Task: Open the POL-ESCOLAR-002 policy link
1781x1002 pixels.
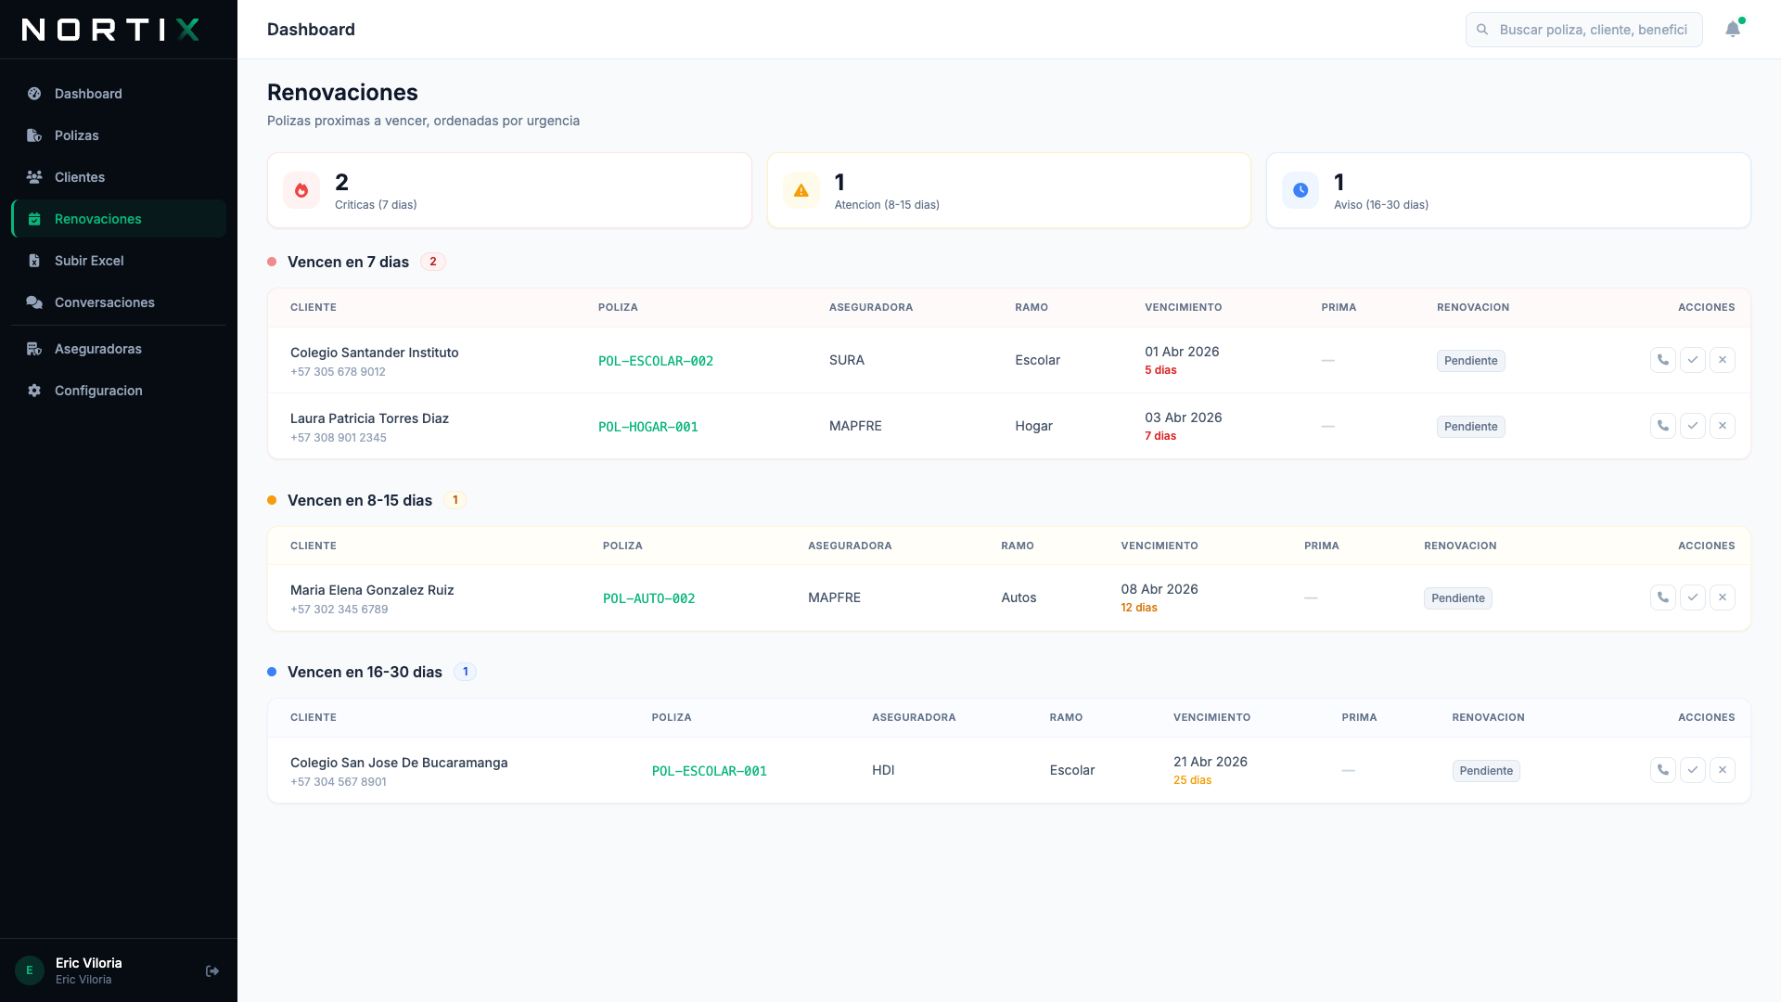Action: coord(655,361)
